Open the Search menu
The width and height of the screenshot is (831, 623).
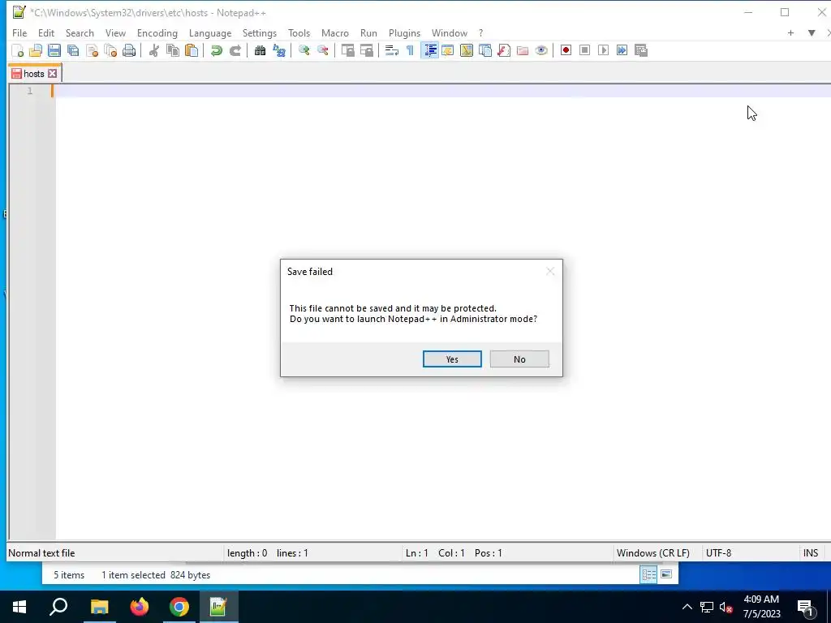[x=80, y=32]
